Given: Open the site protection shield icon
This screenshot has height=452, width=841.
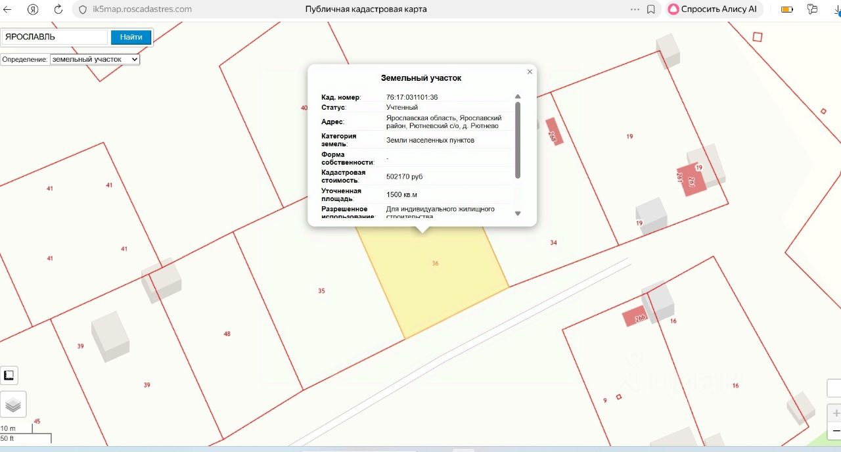Looking at the screenshot, I should [x=83, y=9].
